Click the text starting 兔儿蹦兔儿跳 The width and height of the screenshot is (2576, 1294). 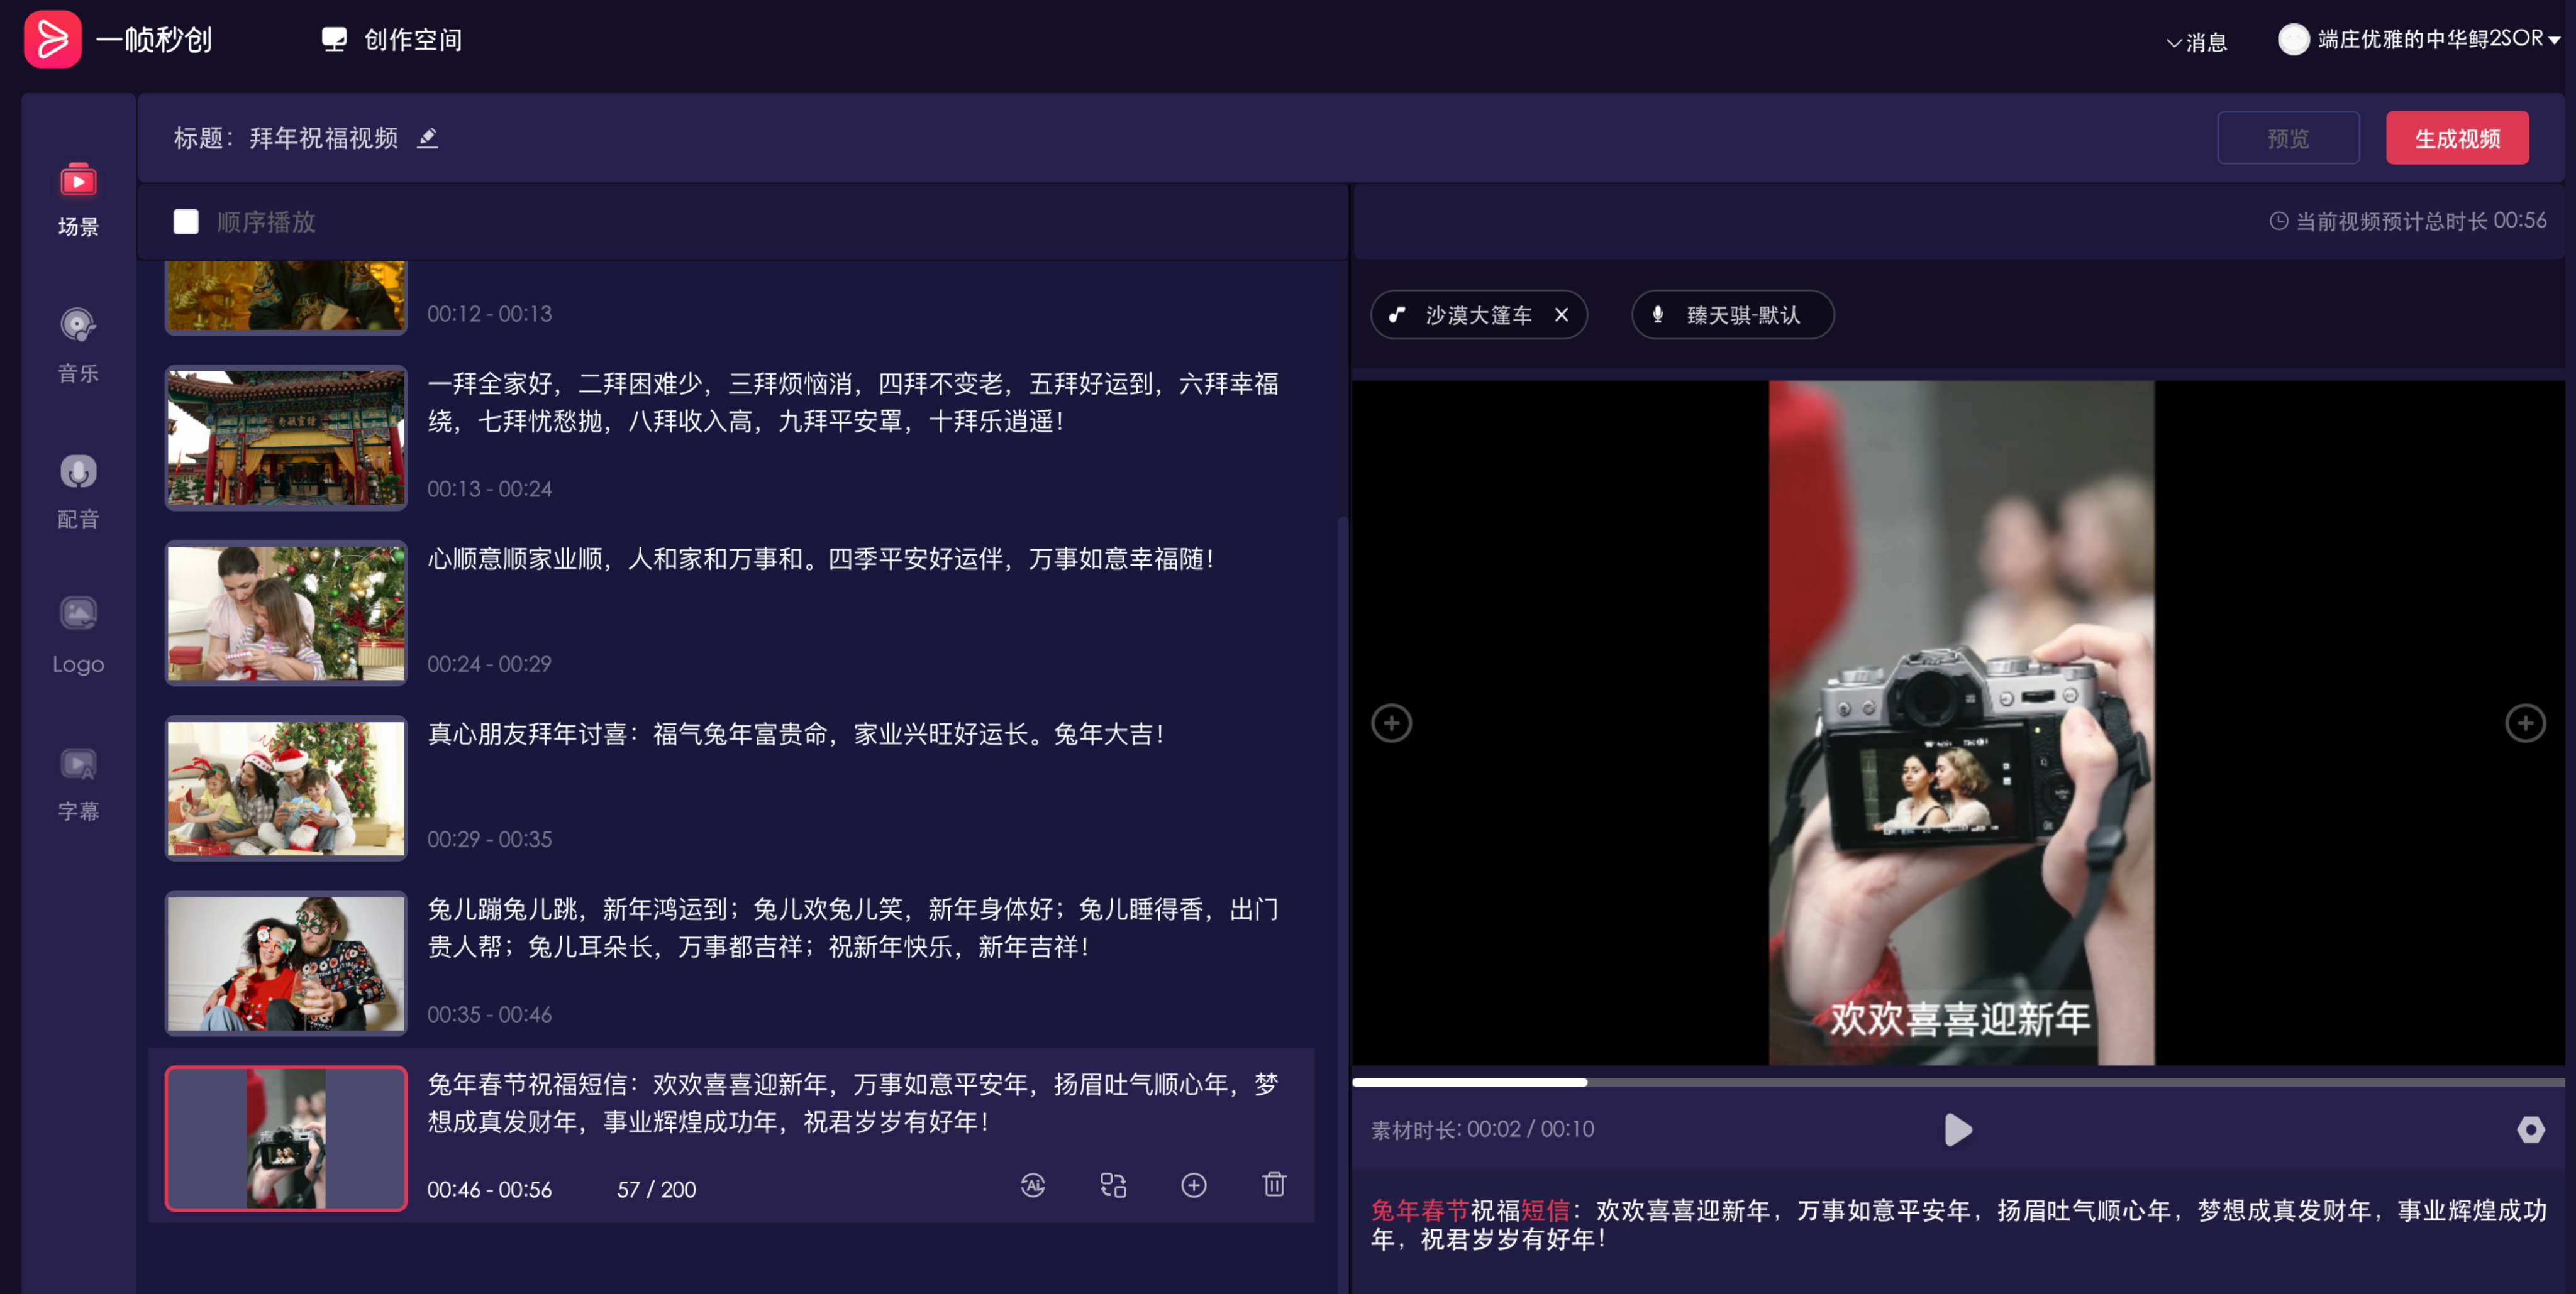coord(853,928)
